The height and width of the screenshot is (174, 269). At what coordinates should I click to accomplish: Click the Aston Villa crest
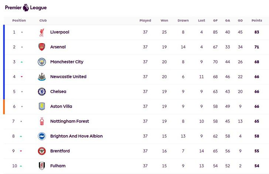tap(42, 106)
